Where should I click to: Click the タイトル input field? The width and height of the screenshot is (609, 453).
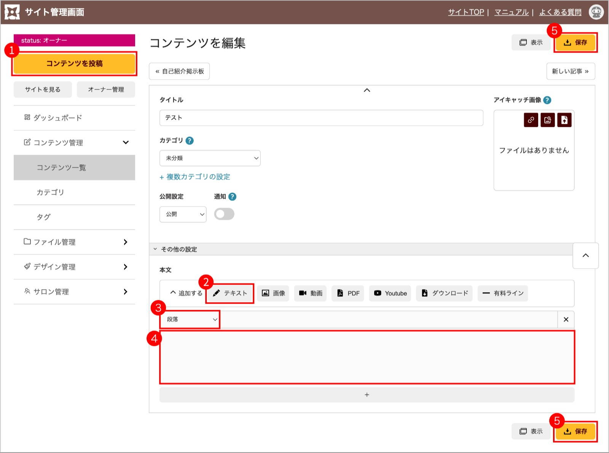click(321, 118)
